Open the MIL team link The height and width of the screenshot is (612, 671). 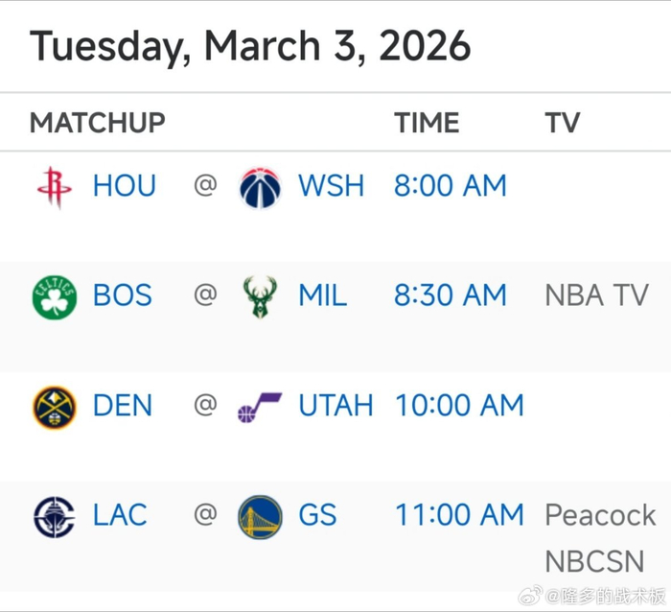point(323,296)
